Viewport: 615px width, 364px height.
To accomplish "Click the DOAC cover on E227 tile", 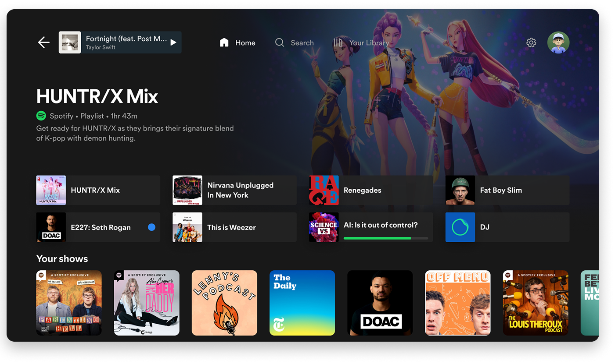I will click(x=51, y=227).
